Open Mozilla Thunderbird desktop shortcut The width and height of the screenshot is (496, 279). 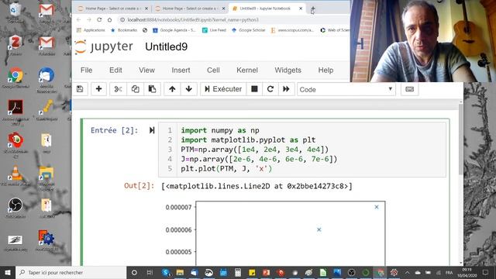click(x=46, y=80)
